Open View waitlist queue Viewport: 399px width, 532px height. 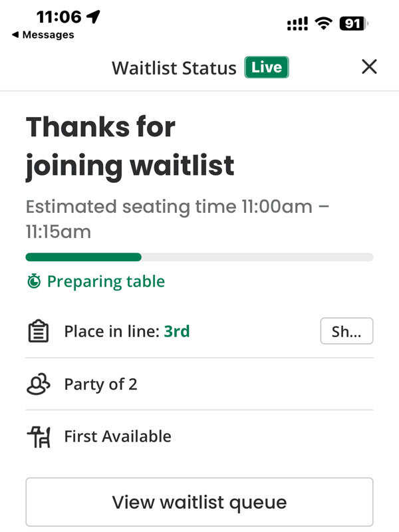tap(199, 502)
